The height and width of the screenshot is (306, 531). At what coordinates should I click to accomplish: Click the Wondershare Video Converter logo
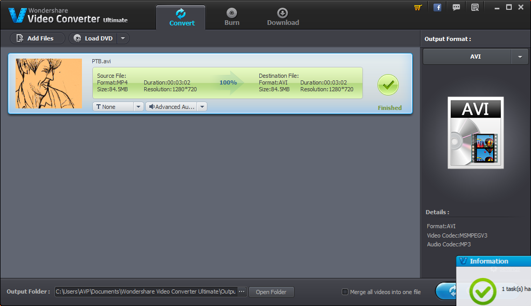click(x=68, y=16)
